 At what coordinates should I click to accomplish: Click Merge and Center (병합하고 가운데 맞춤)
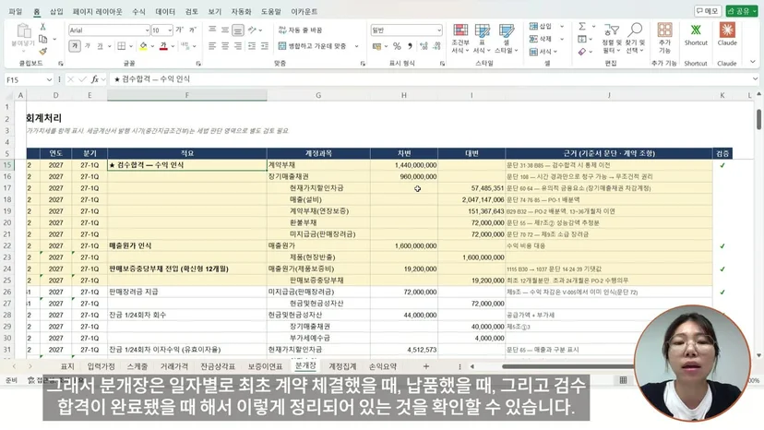point(312,46)
